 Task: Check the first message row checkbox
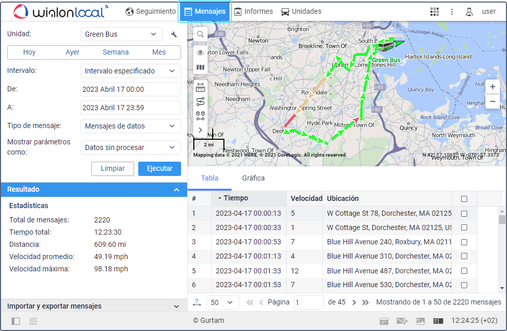(x=464, y=214)
